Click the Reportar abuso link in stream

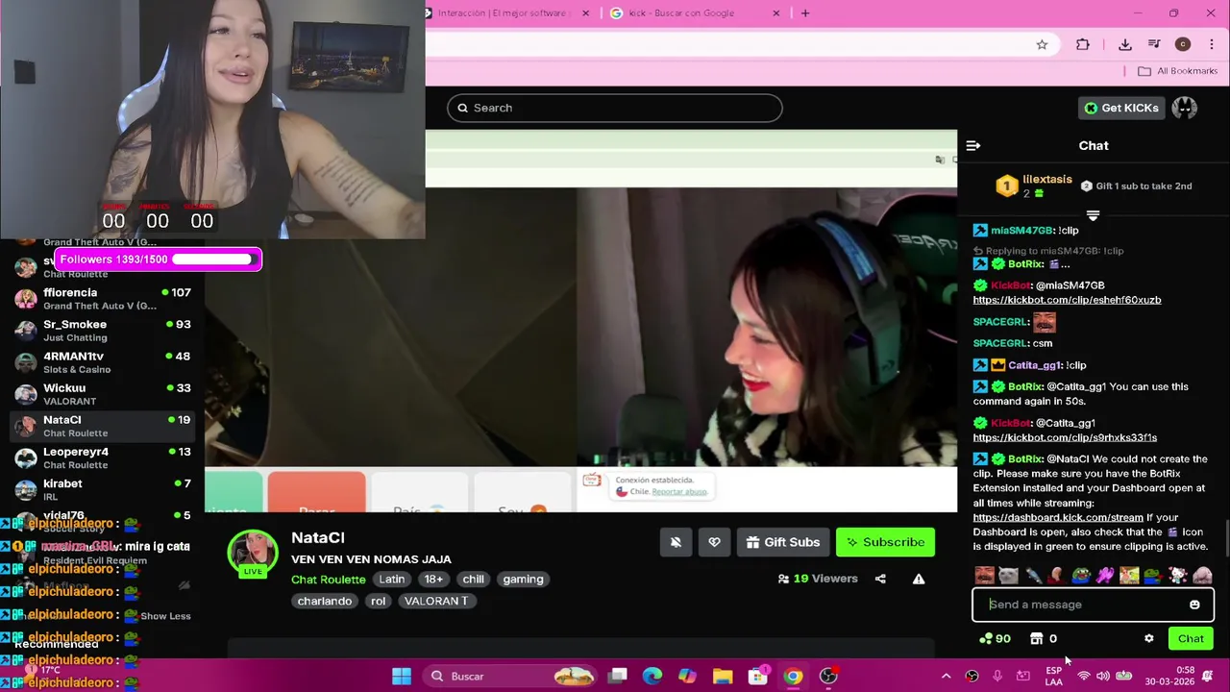tap(678, 491)
